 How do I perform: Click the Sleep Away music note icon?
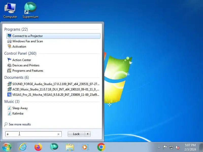pos(9,108)
